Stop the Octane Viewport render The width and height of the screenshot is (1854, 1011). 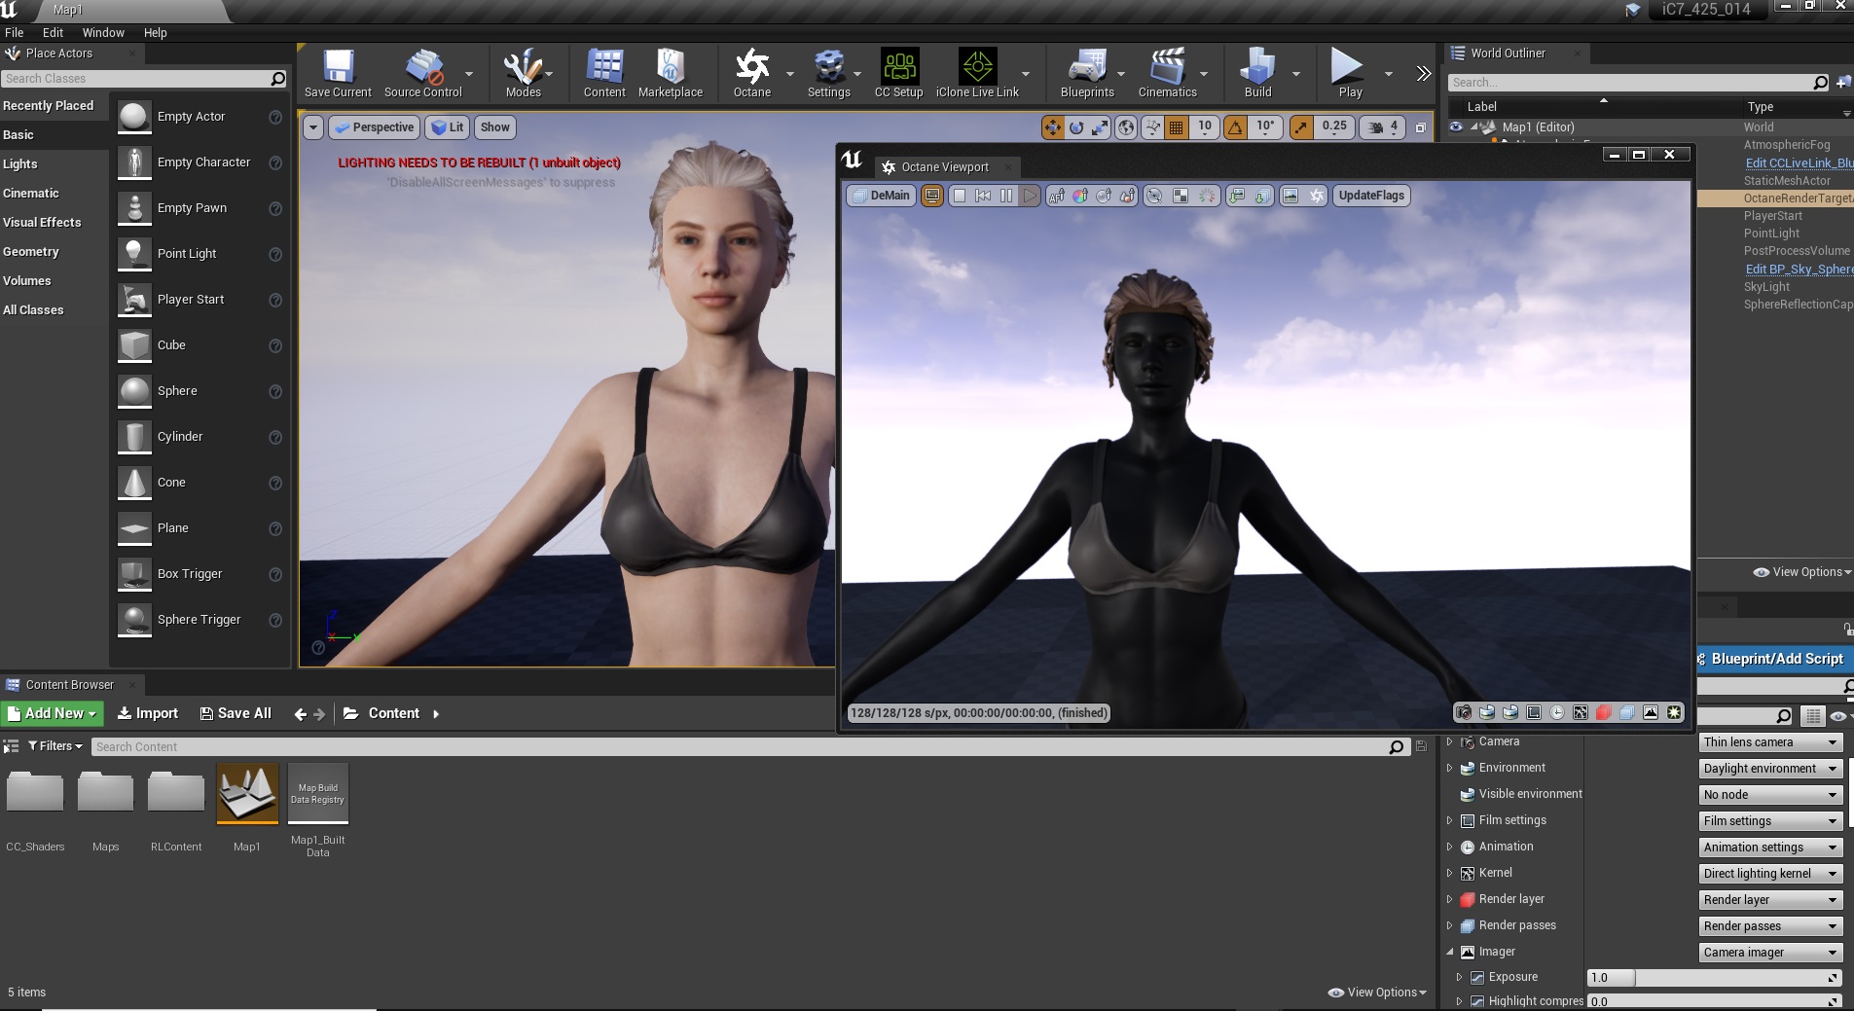point(960,196)
